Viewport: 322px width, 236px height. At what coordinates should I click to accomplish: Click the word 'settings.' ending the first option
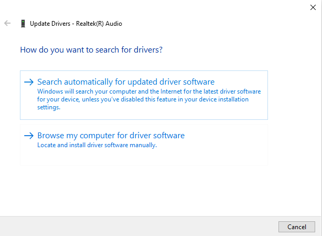point(49,107)
